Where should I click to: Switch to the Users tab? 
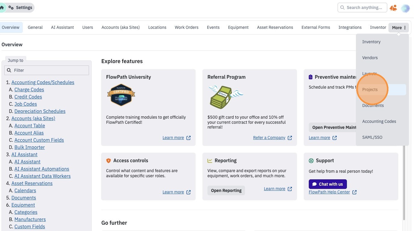coord(87,27)
